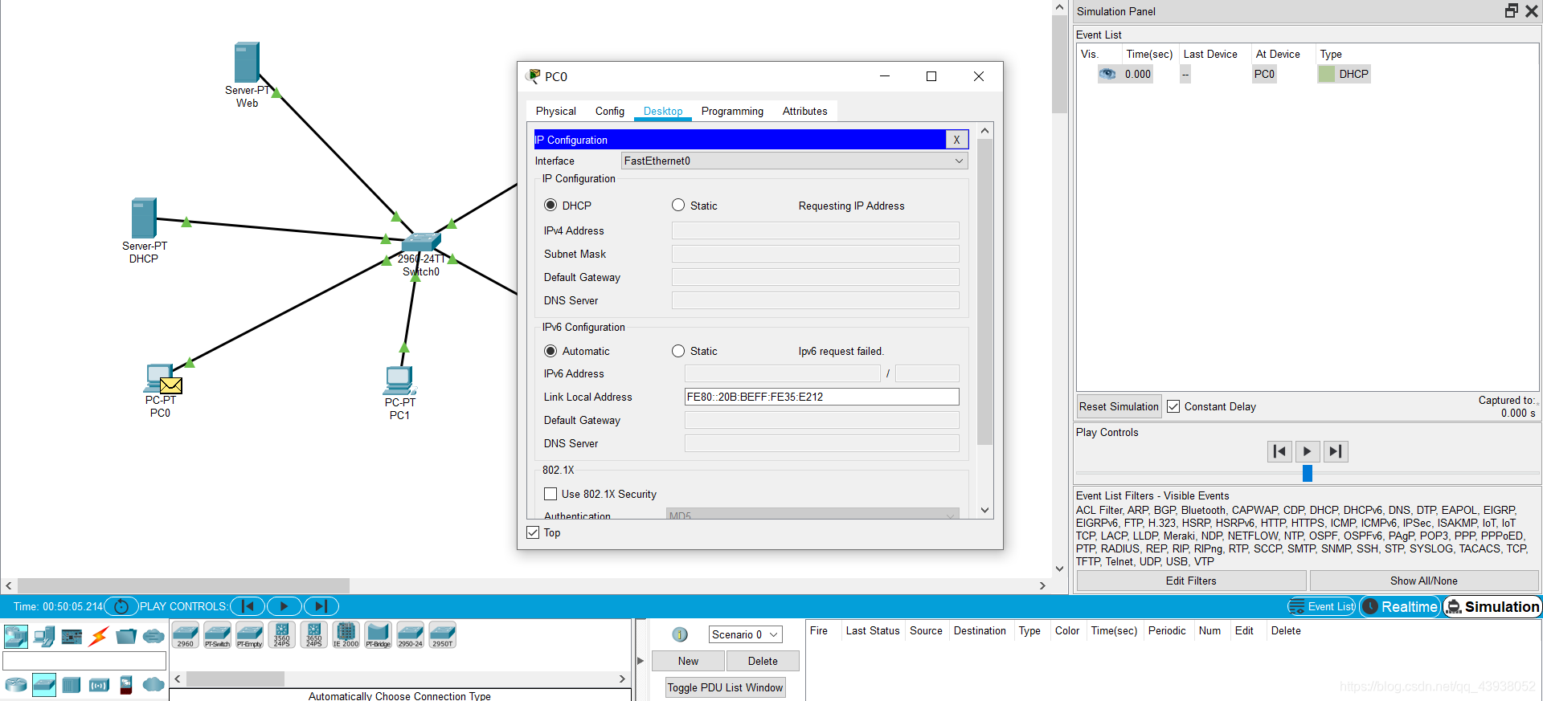Viewport: 1543px width, 701px height.
Task: Click the Edit Filters button
Action: tap(1191, 581)
